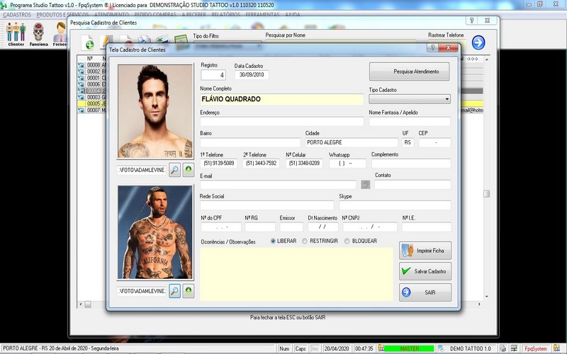This screenshot has height=354, width=567.
Task: Load first photo with green arrow icon
Action: (189, 169)
